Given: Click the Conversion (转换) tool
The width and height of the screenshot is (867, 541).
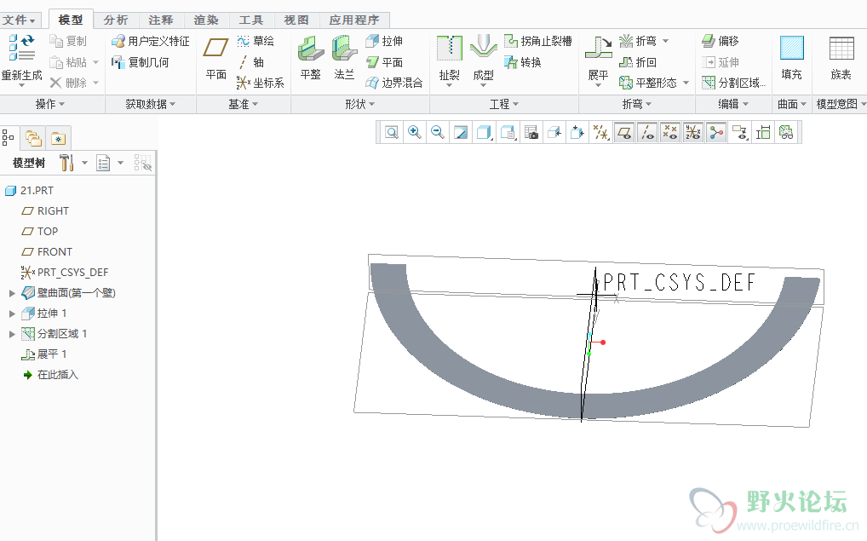Looking at the screenshot, I should [523, 62].
